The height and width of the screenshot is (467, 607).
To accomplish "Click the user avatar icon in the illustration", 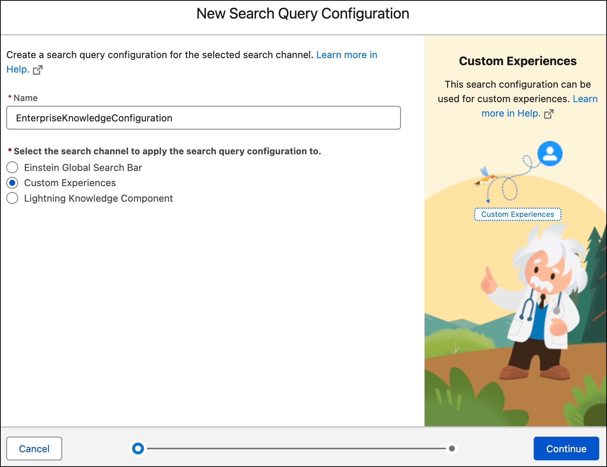I will click(x=550, y=153).
